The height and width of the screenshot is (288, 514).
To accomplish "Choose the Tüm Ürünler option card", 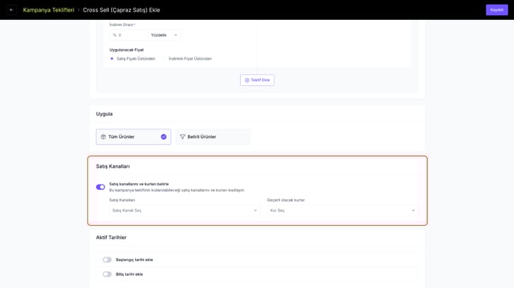I will pos(133,137).
